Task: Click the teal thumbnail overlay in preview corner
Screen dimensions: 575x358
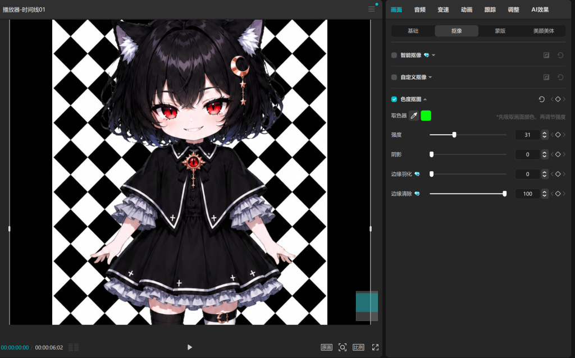Action: (367, 301)
